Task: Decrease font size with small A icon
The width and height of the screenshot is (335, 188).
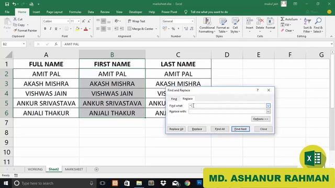Action: tap(89, 21)
